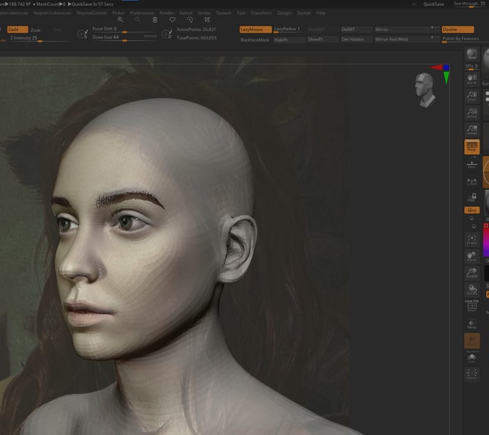
Task: Open the Zplugin menu
Action: pos(284,13)
